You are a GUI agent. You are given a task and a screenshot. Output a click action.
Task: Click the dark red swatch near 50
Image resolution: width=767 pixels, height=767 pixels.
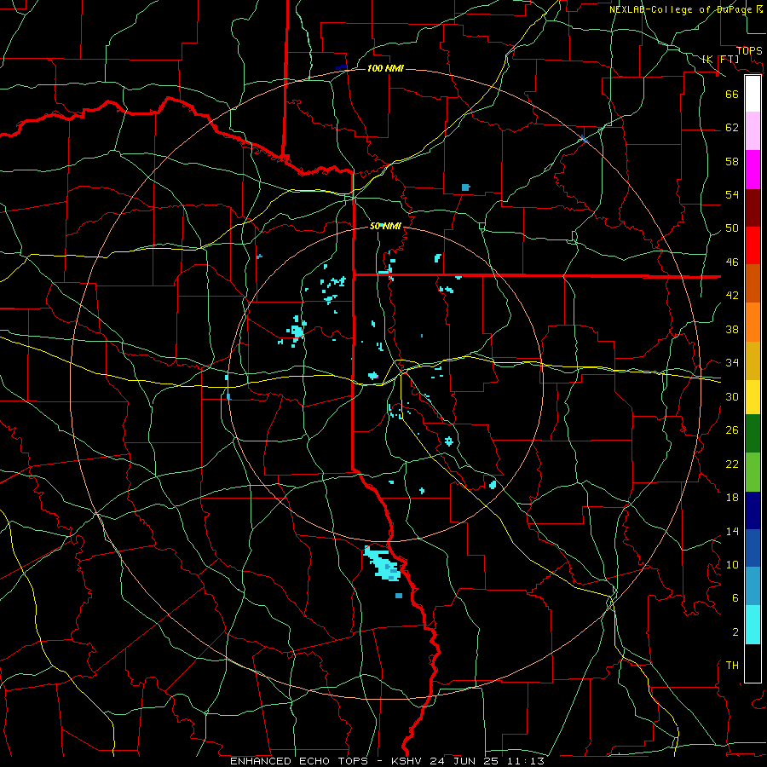pyautogui.click(x=753, y=208)
